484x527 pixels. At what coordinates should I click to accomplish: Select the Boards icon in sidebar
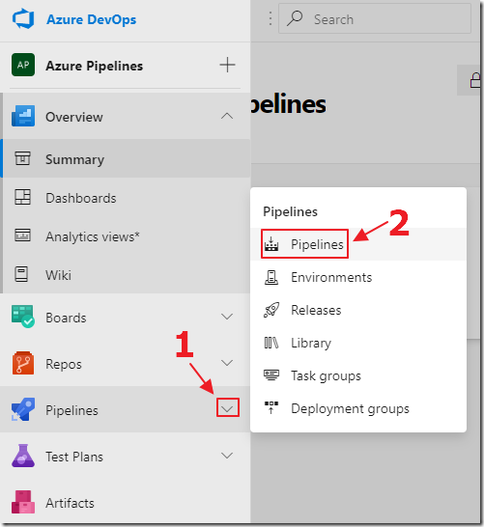23,317
